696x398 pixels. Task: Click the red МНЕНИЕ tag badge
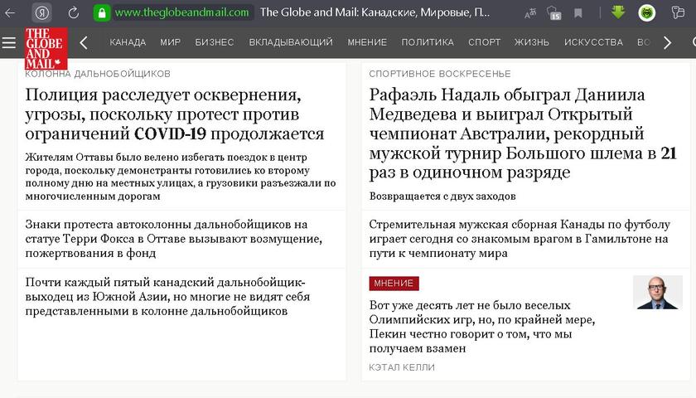(x=394, y=284)
